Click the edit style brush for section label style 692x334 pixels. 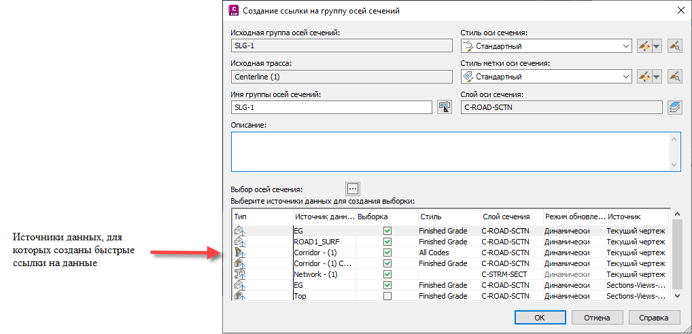[644, 77]
